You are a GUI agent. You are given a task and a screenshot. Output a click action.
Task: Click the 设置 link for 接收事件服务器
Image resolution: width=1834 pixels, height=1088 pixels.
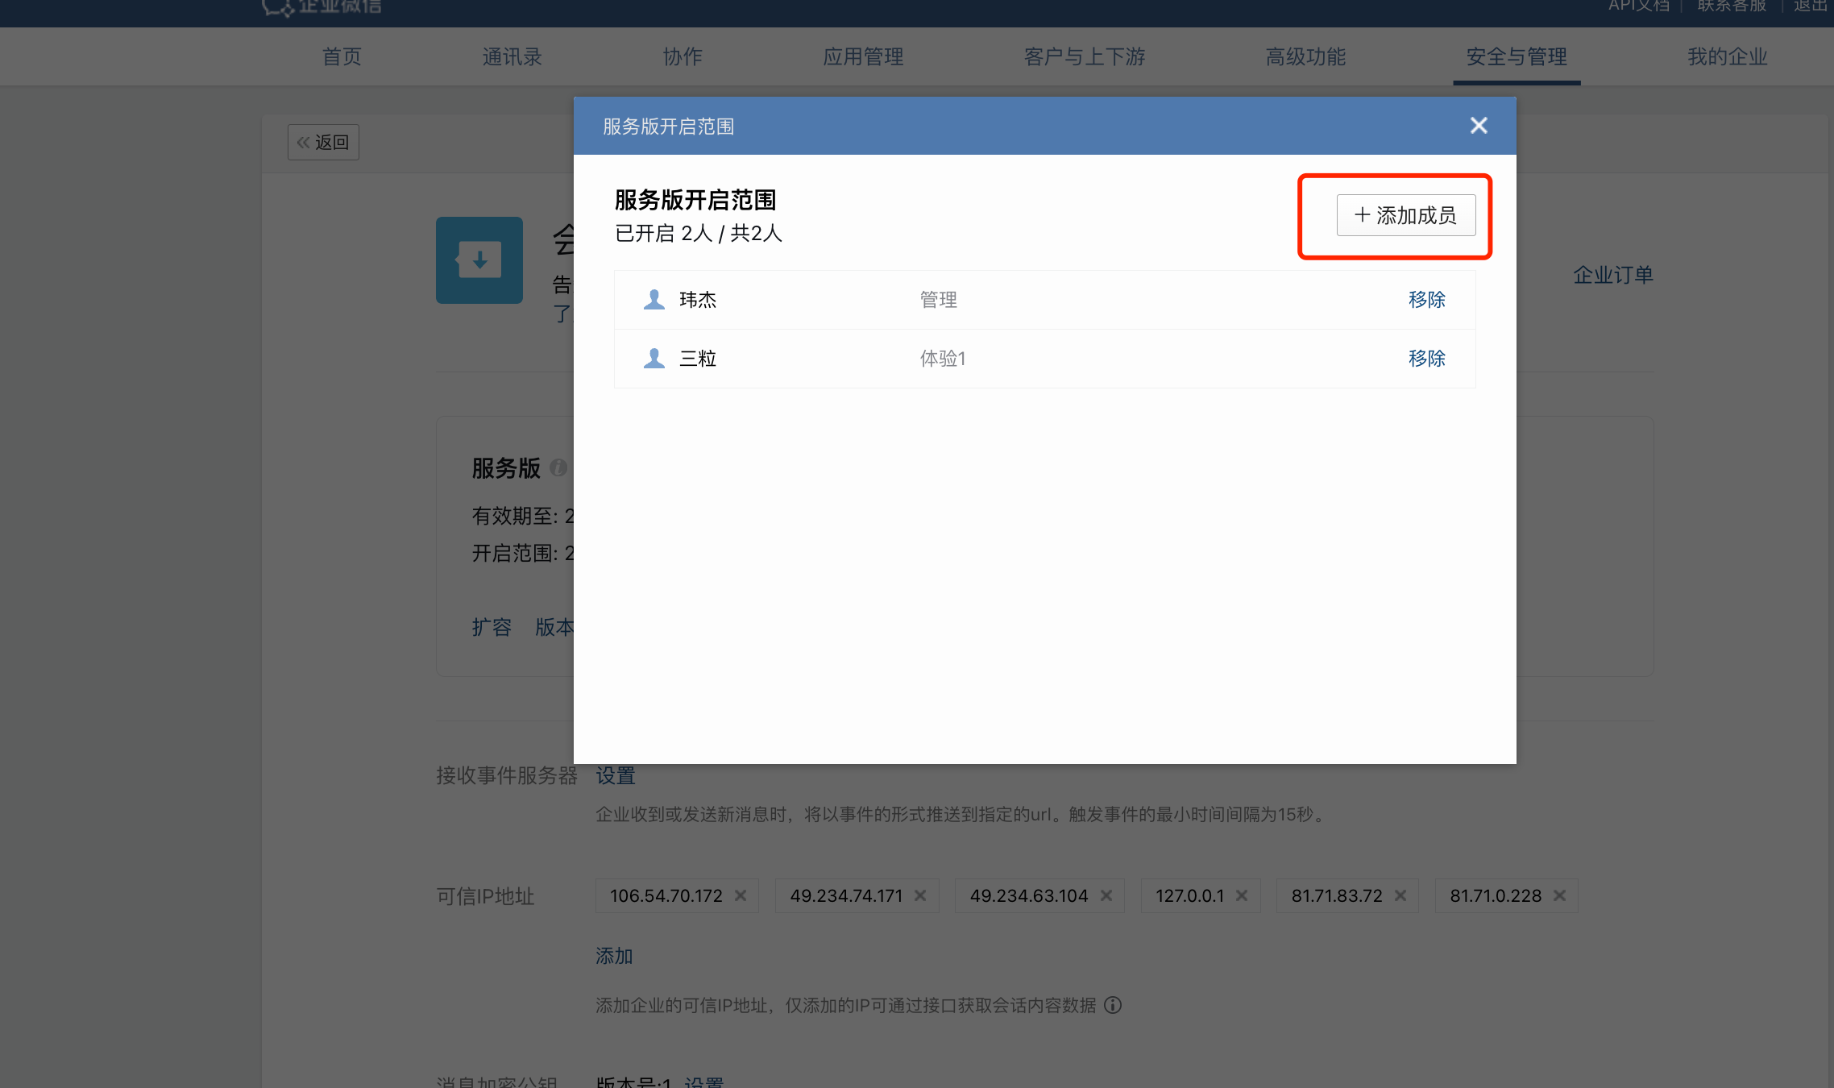coord(616,776)
